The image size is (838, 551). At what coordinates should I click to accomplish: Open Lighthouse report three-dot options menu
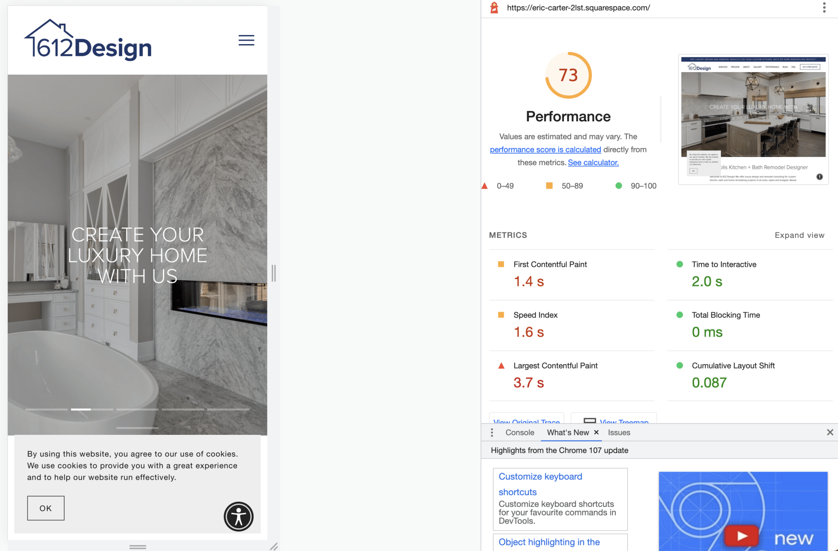click(x=824, y=7)
